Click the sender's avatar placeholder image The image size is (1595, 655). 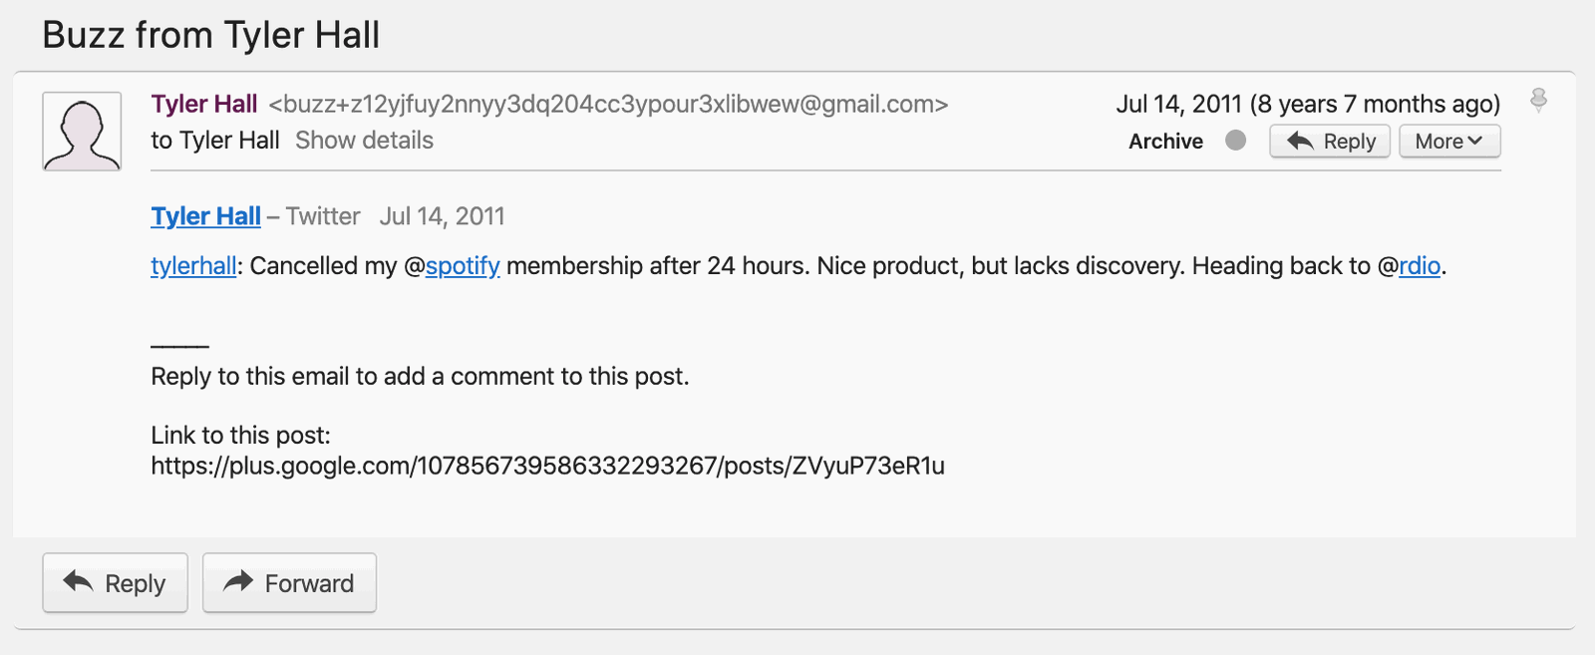tap(82, 132)
